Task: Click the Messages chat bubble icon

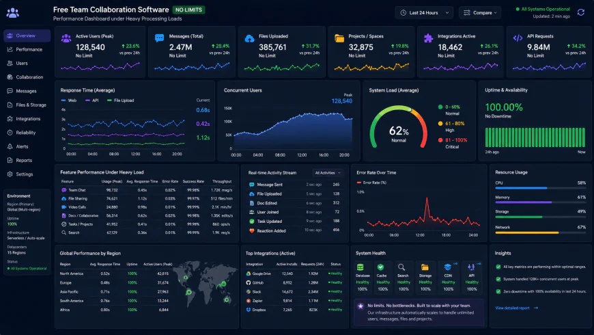Action: (x=160, y=38)
